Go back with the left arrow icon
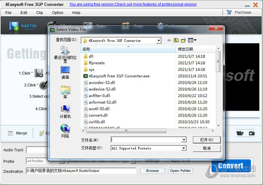This screenshot has height=185, width=263. (x=169, y=40)
